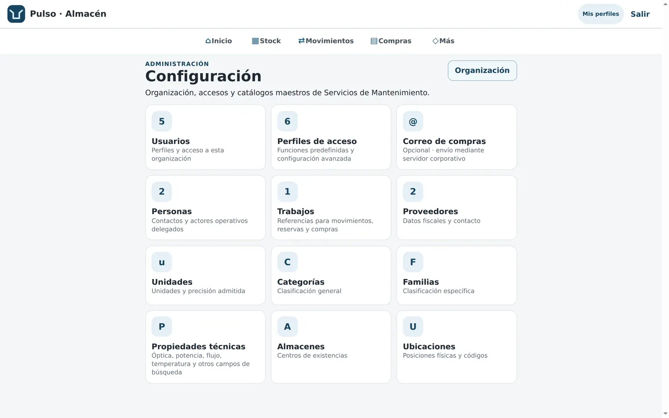Viewport: 669px width, 418px height.
Task: Click the Organización button
Action: click(x=482, y=70)
